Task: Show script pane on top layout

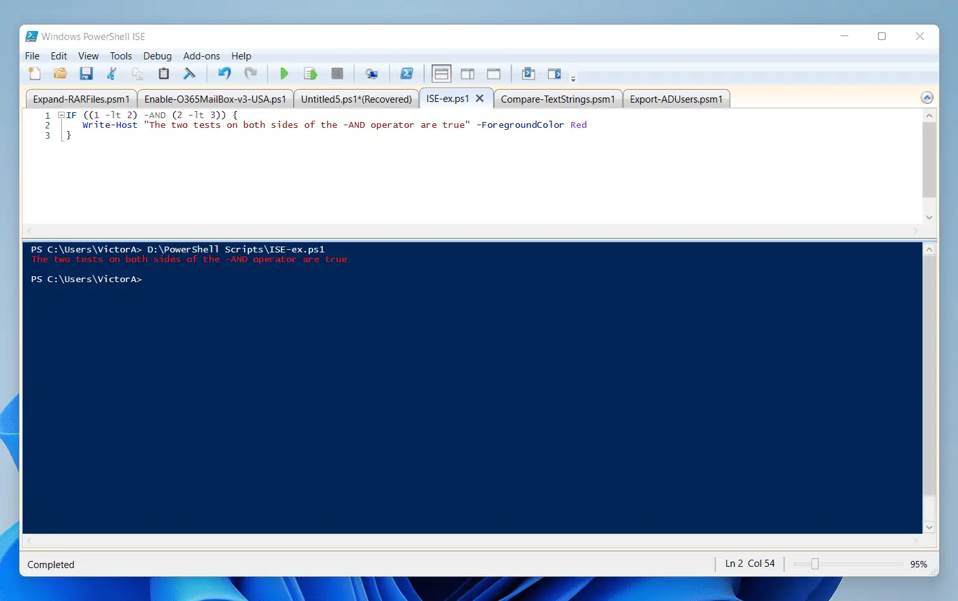Action: (x=442, y=74)
